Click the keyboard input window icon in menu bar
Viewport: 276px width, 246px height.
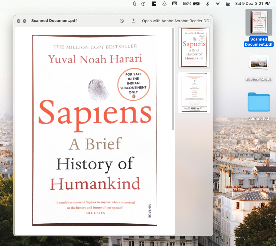[x=174, y=4]
